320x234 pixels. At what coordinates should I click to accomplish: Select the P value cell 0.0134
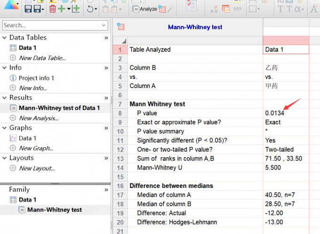pyautogui.click(x=286, y=113)
